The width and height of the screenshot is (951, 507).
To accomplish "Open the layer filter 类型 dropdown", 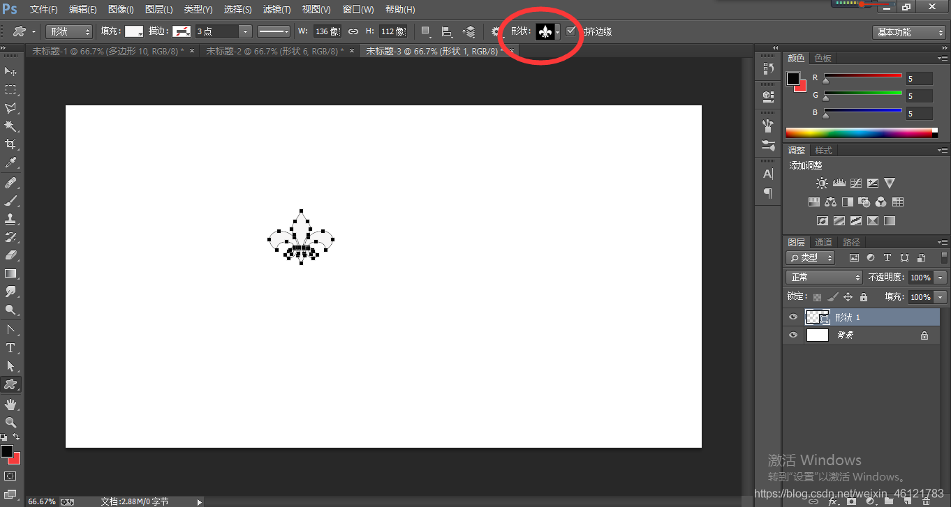I will 810,258.
